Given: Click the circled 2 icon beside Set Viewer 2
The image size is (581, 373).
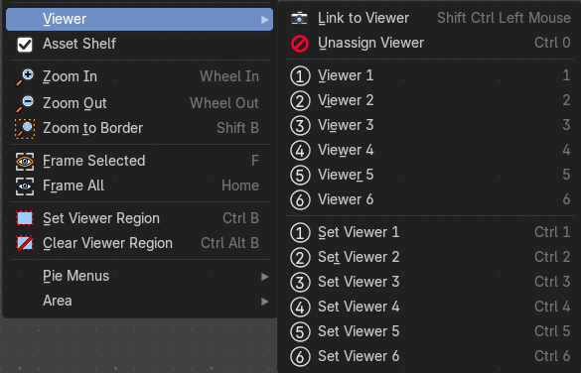Looking at the screenshot, I should (300, 258).
